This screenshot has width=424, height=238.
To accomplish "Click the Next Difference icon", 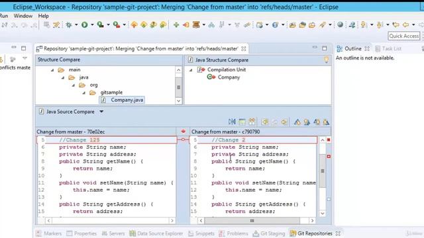I will (x=297, y=122).
